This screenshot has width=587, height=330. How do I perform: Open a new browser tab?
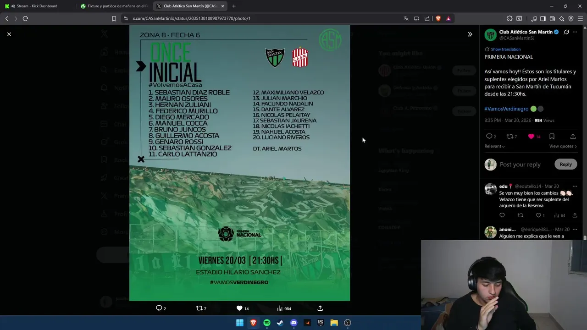point(234,6)
